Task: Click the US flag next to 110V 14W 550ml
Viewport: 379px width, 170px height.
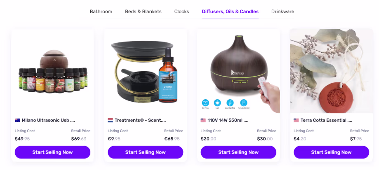Action: [x=203, y=120]
